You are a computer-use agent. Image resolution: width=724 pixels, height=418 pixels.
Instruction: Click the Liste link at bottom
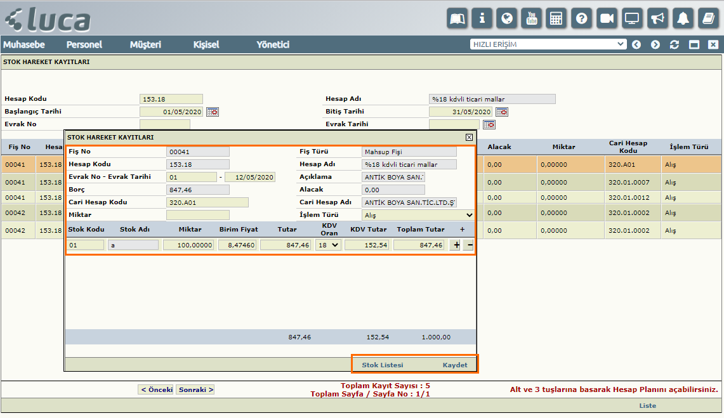tap(647, 406)
